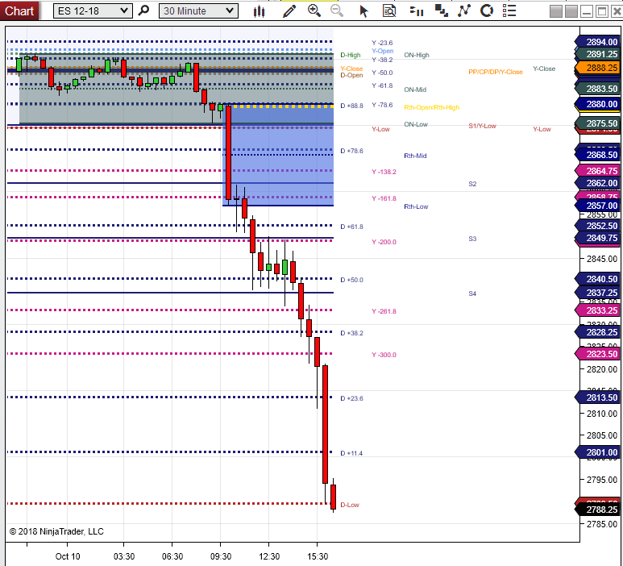Click the S4 pivot label

pos(472,293)
